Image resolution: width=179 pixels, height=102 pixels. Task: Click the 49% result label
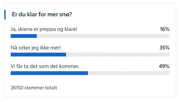click(164, 66)
